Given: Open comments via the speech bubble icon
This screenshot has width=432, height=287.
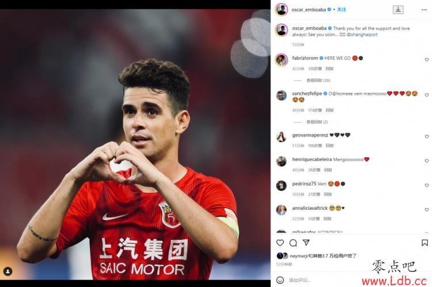Looking at the screenshot, I should pyautogui.click(x=293, y=243).
